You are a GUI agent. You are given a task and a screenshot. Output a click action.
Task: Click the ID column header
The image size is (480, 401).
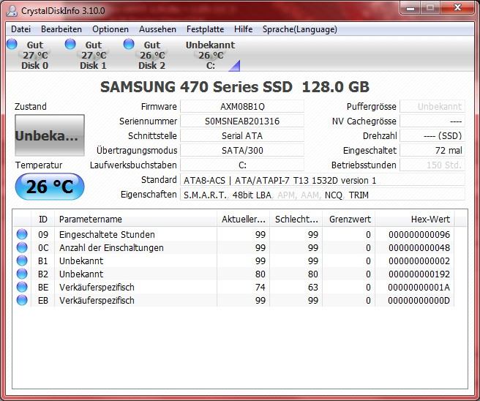click(43, 220)
